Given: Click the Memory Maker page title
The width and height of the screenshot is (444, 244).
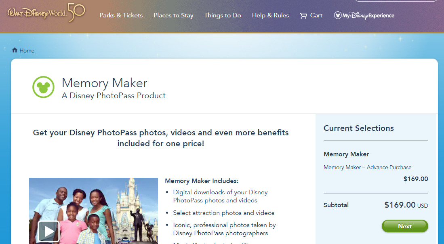Looking at the screenshot, I should (105, 83).
